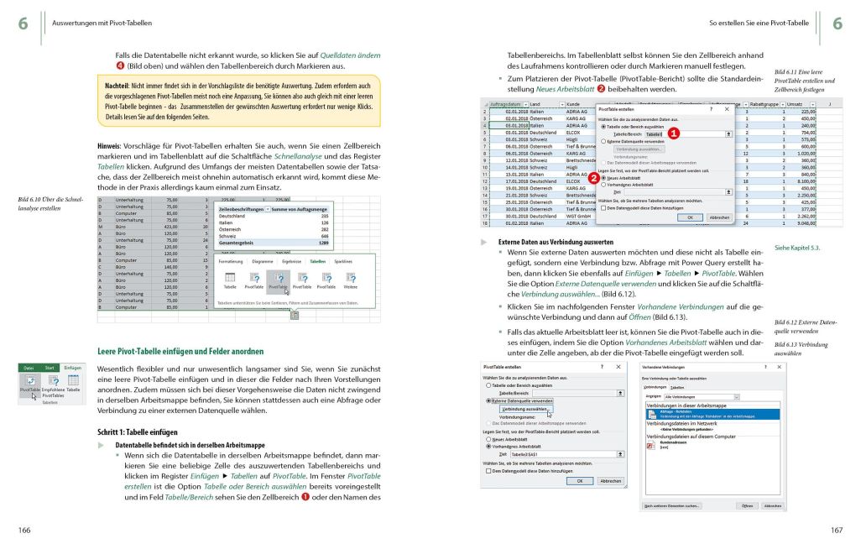Viewport: 861px width, 544px height.
Task: Select Vorhandenes Arbeitsblatt above the empty Ziel field
Action: [x=604, y=186]
